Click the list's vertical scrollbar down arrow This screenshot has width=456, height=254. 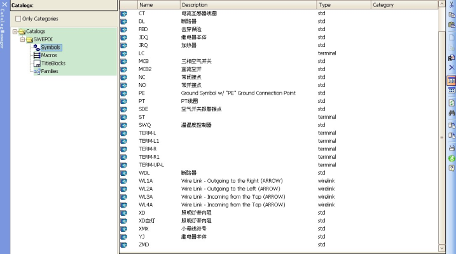(441, 249)
